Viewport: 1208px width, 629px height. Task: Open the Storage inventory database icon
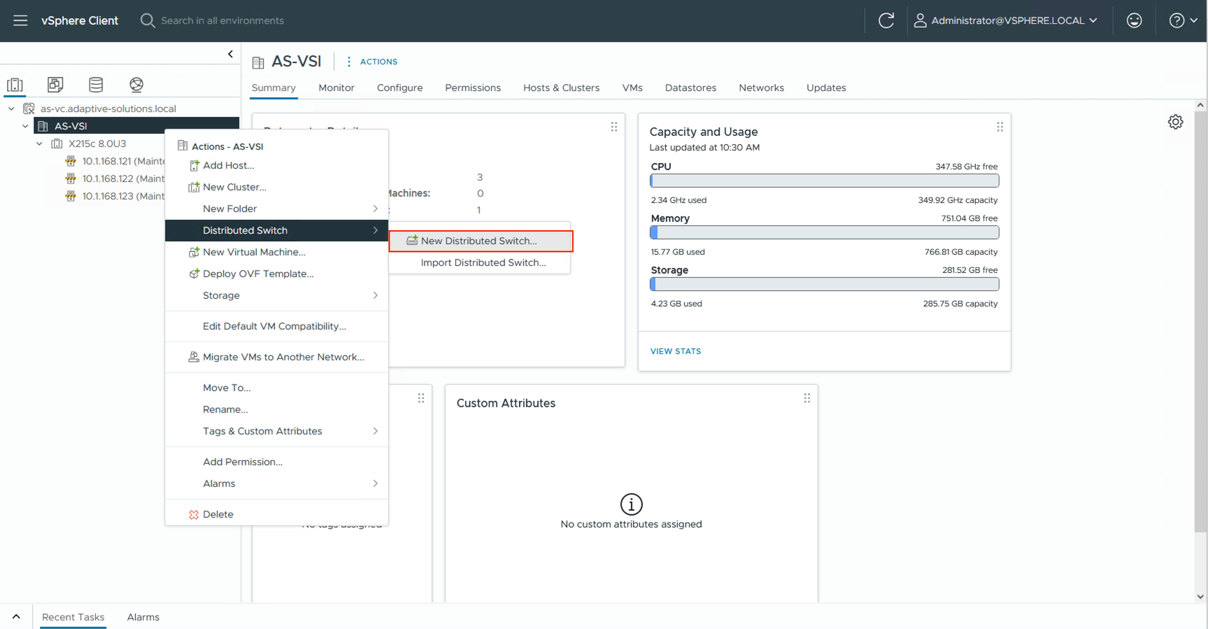[96, 85]
